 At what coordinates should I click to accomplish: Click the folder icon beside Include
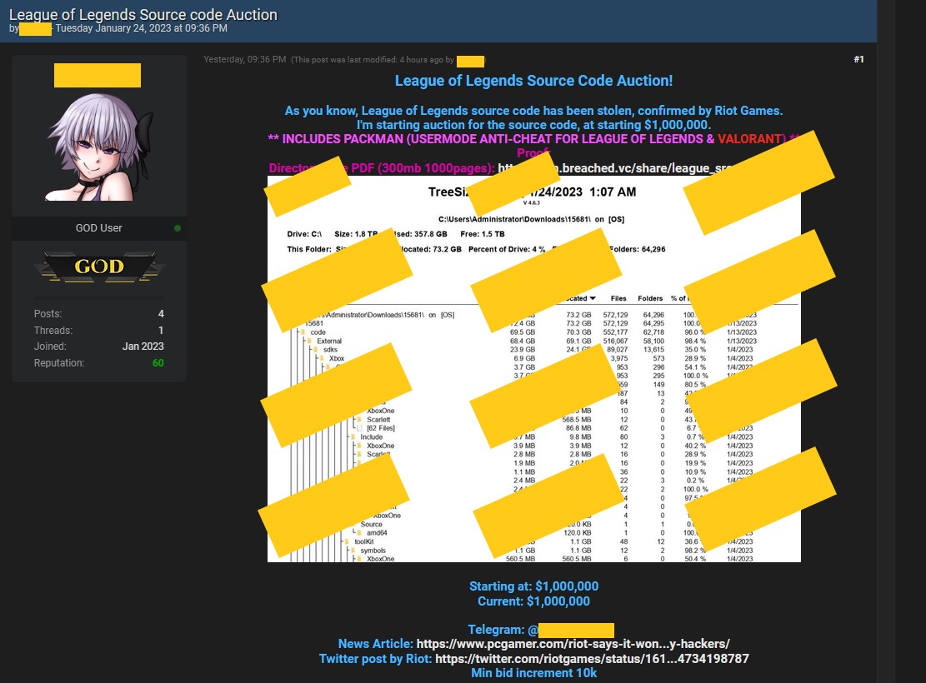pyautogui.click(x=354, y=437)
